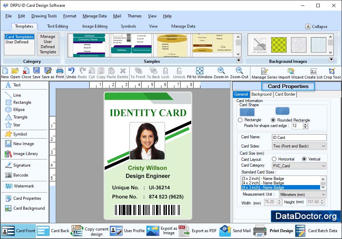Screen dimensions: 342x239
Task: Open a file with the Open icon
Action: tap(15, 71)
